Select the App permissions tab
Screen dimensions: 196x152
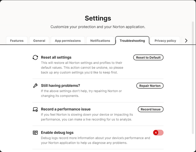coord(68,41)
